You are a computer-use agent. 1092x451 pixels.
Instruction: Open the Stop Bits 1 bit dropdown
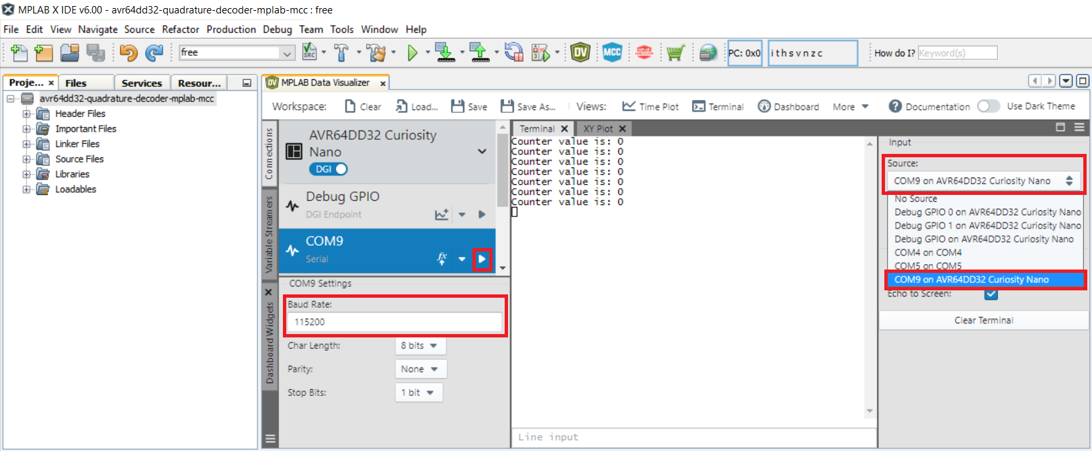point(419,393)
